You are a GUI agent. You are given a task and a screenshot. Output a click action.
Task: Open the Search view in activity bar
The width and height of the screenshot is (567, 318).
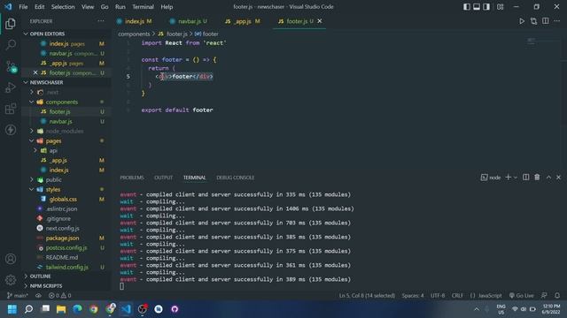(11, 45)
